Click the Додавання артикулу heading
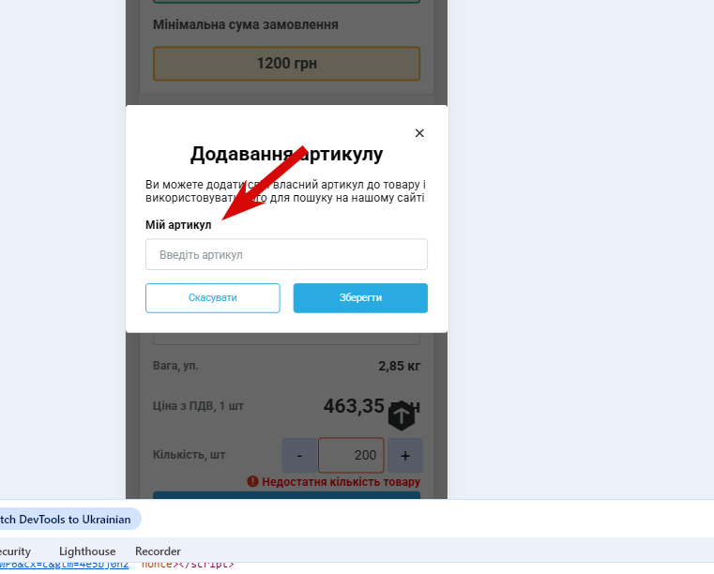 [286, 154]
